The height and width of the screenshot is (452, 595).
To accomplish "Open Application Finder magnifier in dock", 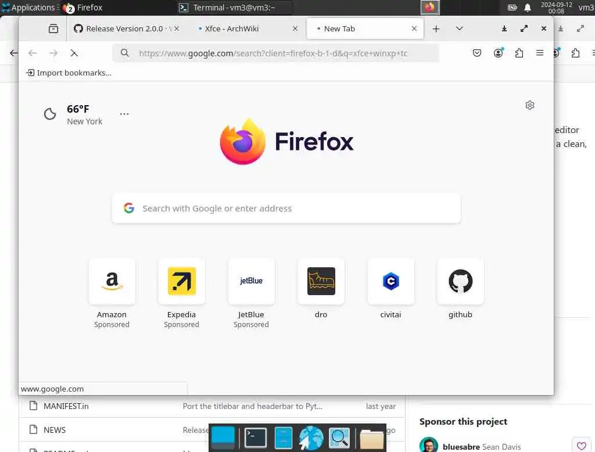I will click(339, 437).
